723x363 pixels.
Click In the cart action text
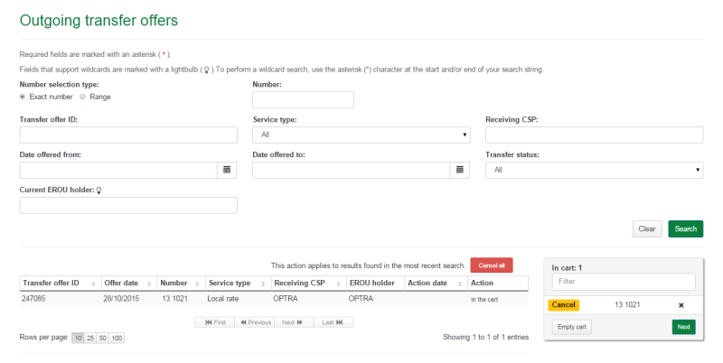click(x=484, y=300)
